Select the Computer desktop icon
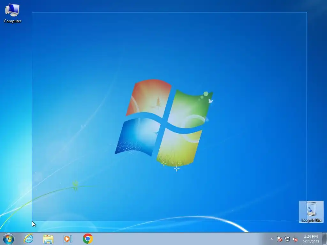 [12, 13]
